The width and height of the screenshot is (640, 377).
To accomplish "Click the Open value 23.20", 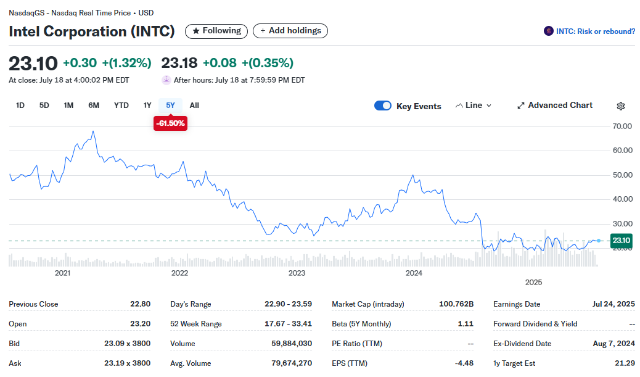I will (141, 323).
